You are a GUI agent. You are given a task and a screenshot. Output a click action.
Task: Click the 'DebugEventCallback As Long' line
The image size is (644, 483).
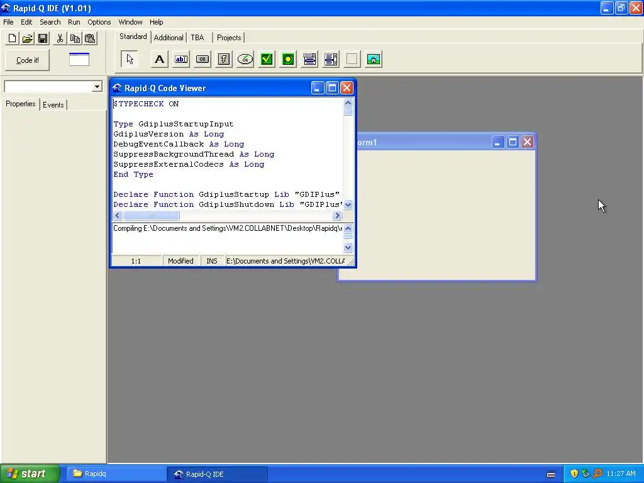click(179, 144)
